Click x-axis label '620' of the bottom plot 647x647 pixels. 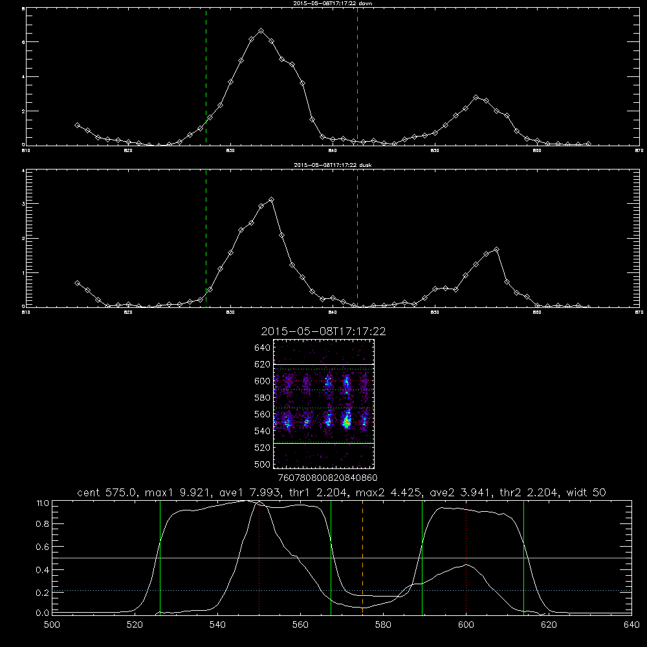(549, 625)
